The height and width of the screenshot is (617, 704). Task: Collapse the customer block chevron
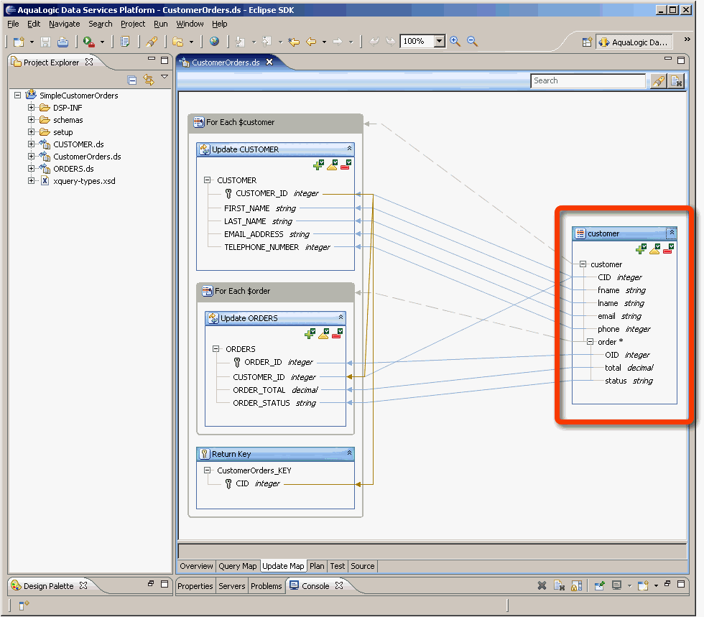672,233
